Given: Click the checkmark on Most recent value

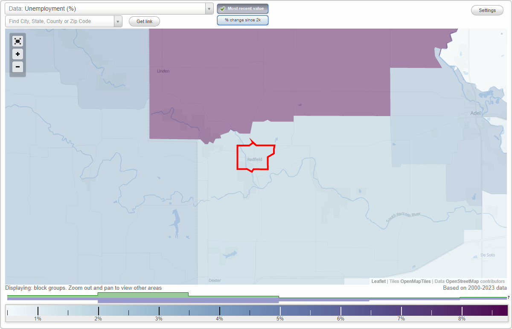Looking at the screenshot, I should 222,8.
